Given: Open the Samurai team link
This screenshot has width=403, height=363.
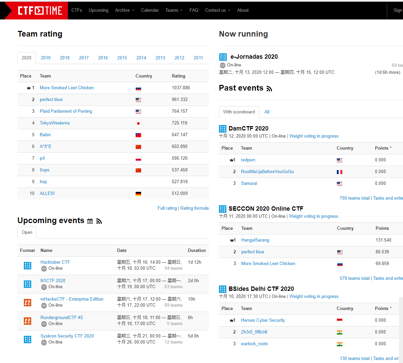Looking at the screenshot, I should [249, 184].
